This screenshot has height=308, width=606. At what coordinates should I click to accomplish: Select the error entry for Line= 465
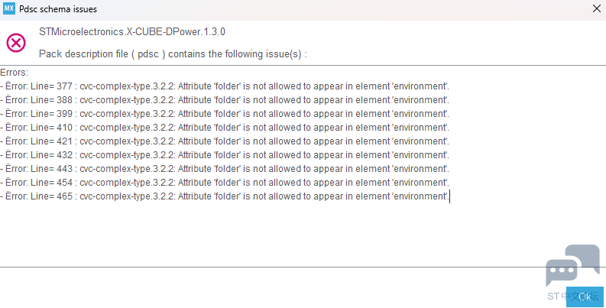225,196
